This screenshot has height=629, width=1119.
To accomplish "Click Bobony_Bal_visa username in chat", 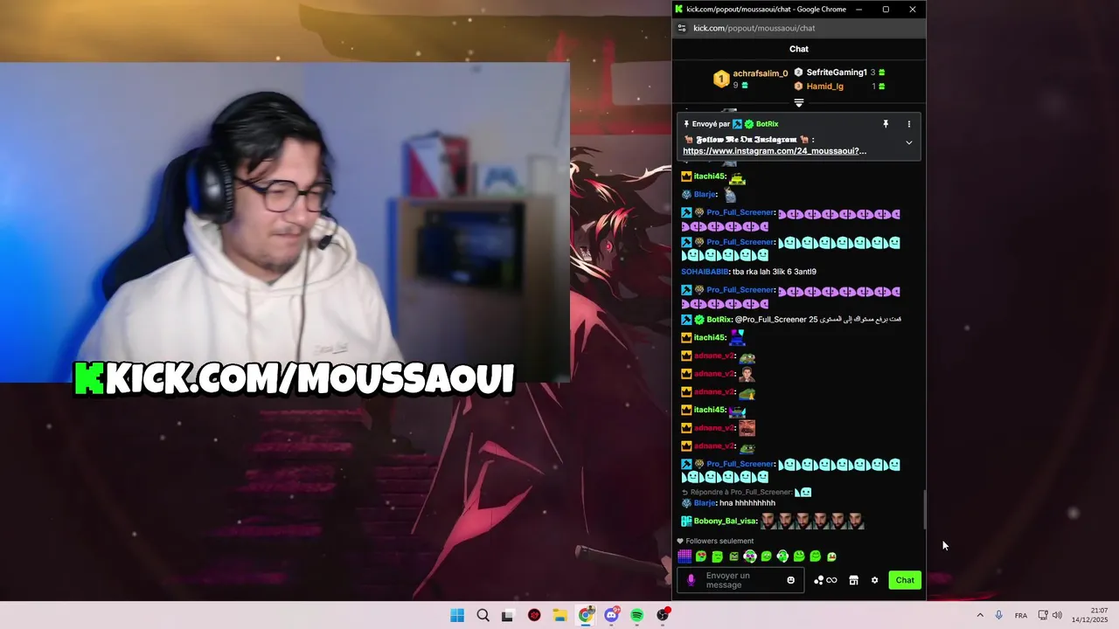I will pyautogui.click(x=725, y=522).
